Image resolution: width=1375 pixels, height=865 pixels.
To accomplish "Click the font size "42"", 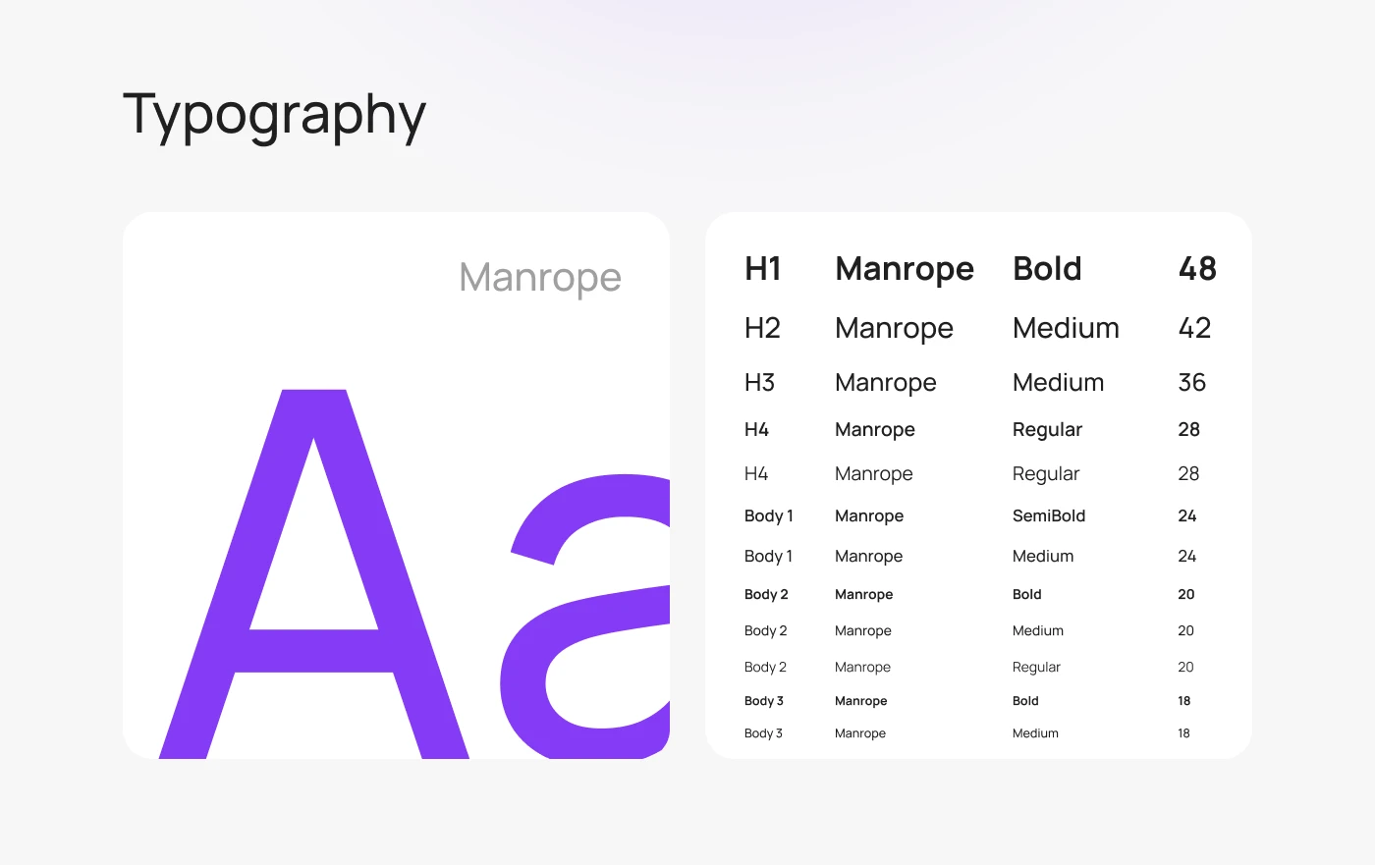I will [x=1194, y=327].
